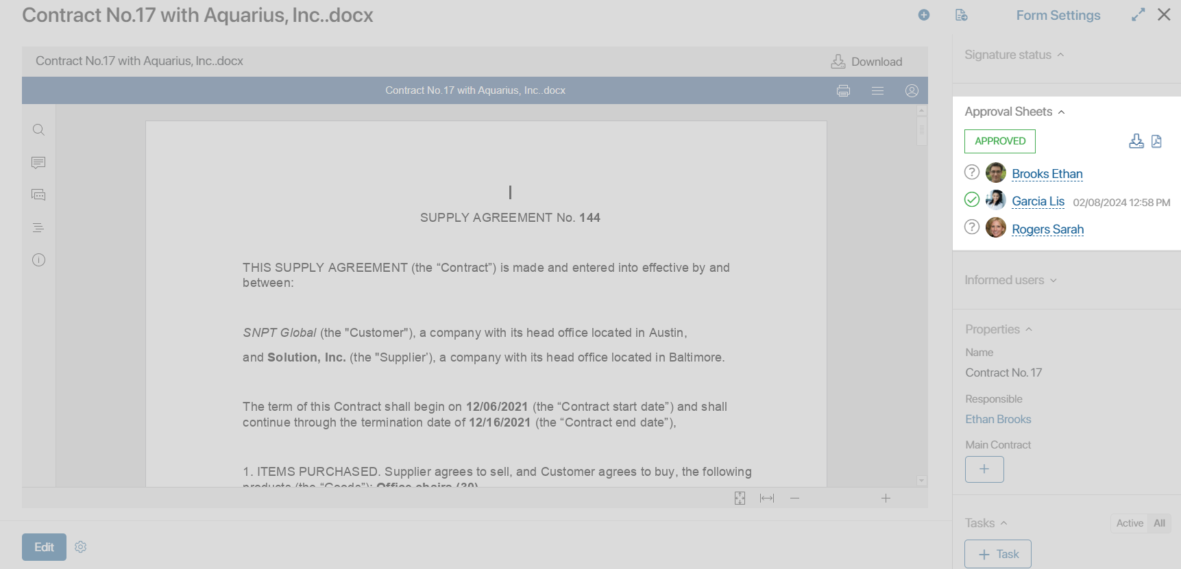Screen dimensions: 1181x569
Task: Open the gear settings next to Edit
Action: (x=81, y=547)
